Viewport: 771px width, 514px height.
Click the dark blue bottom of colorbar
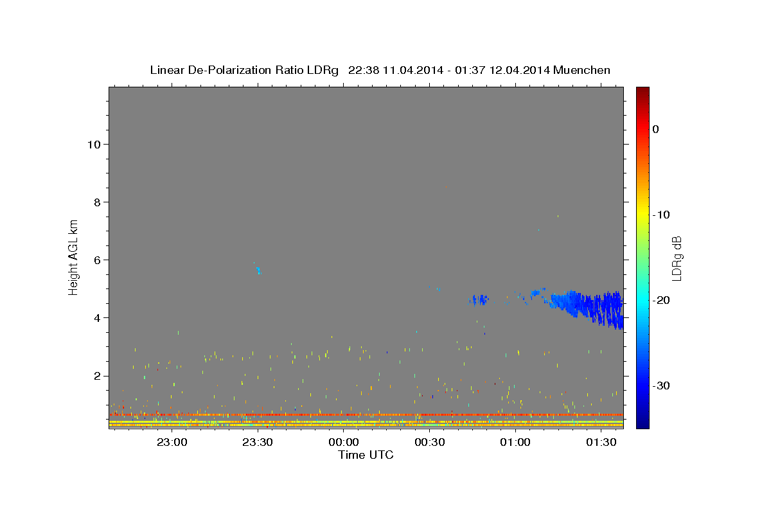click(642, 421)
